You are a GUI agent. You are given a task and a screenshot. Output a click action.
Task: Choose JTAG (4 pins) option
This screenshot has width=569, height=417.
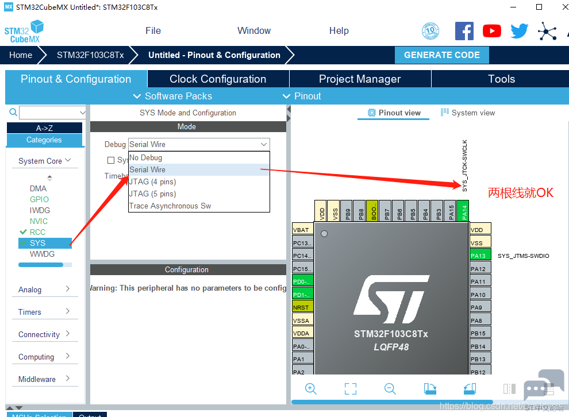tap(199, 182)
